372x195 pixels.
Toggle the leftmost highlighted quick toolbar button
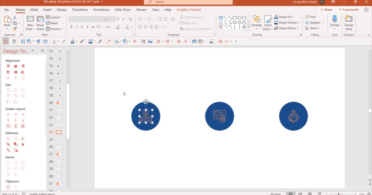(6, 41)
